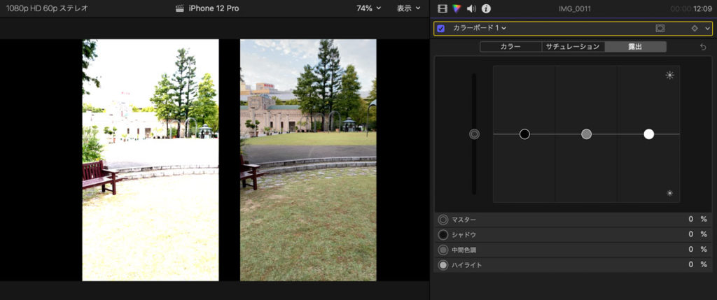Open the audio inspector speaker icon

(471, 8)
